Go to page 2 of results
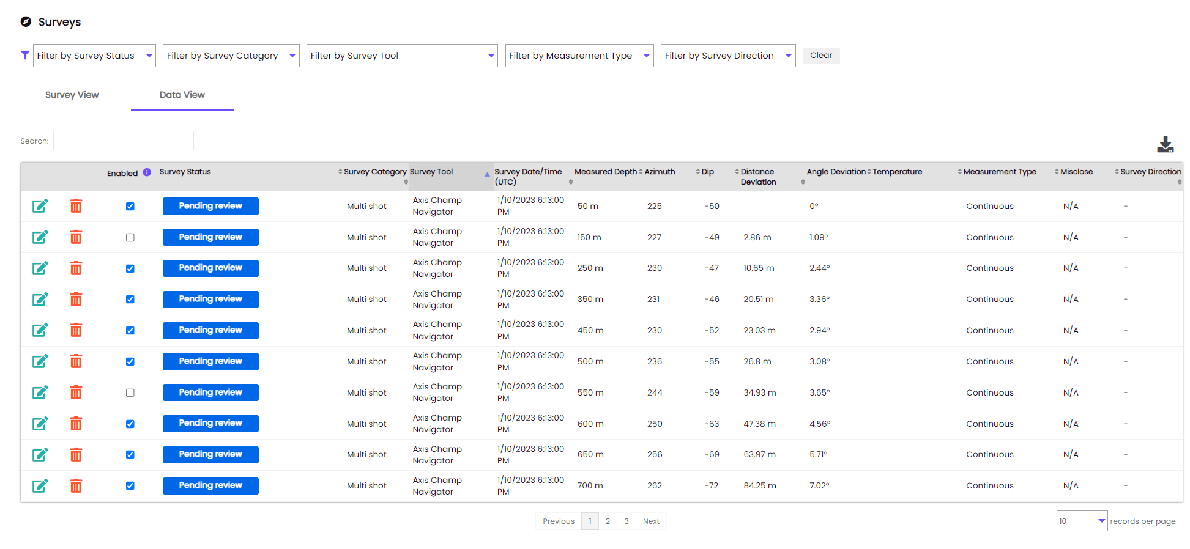The image size is (1190, 549). point(608,521)
